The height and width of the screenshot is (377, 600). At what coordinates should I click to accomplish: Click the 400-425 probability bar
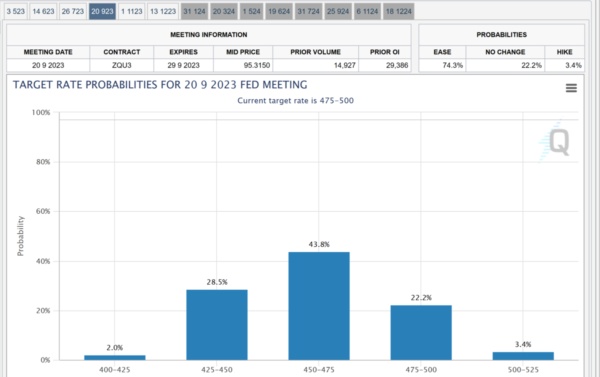(115, 358)
